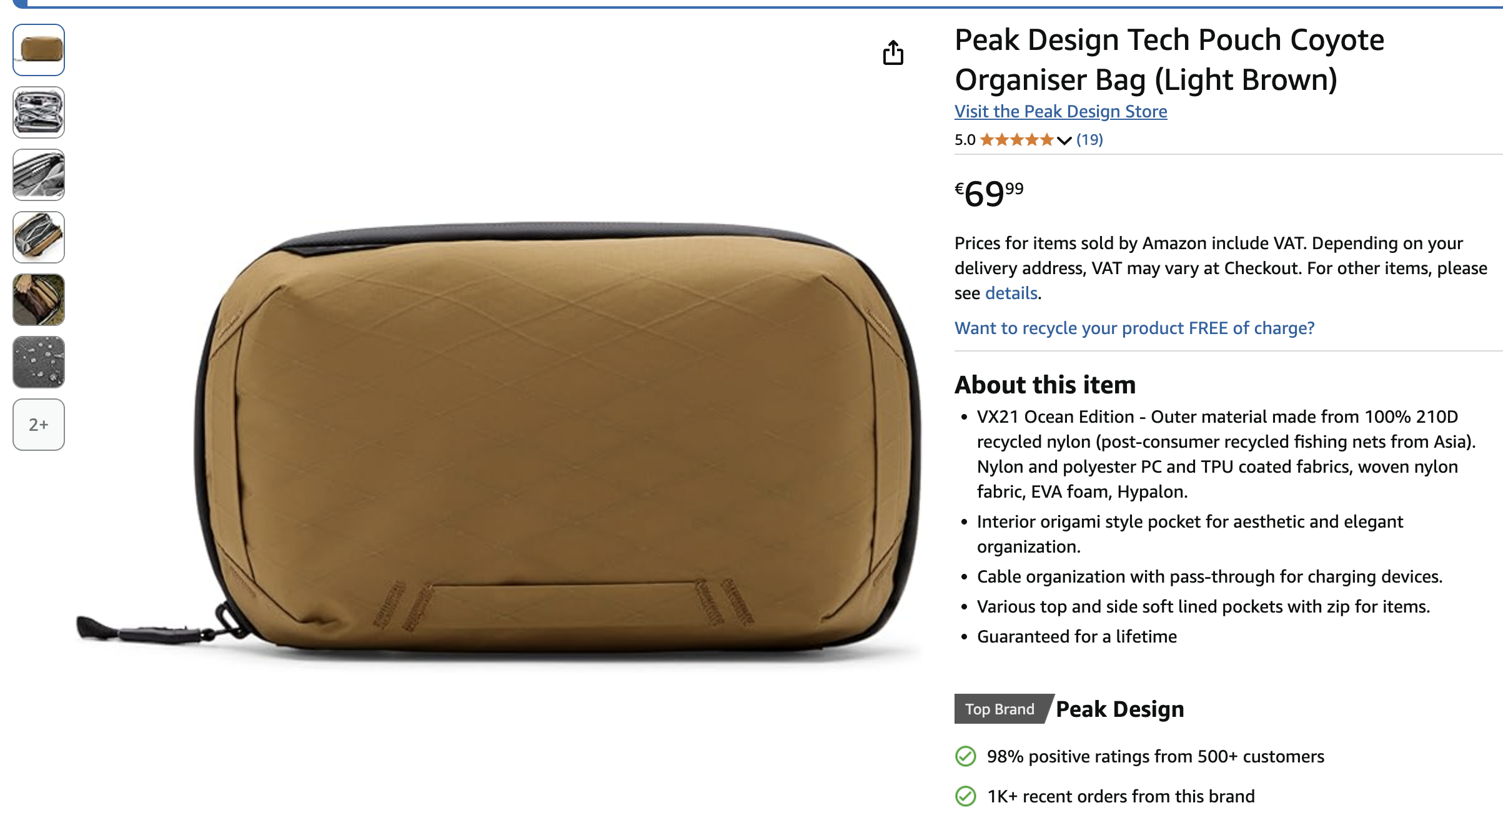This screenshot has height=833, width=1503.
Task: Select the first tan pouch thumbnail
Action: point(39,50)
